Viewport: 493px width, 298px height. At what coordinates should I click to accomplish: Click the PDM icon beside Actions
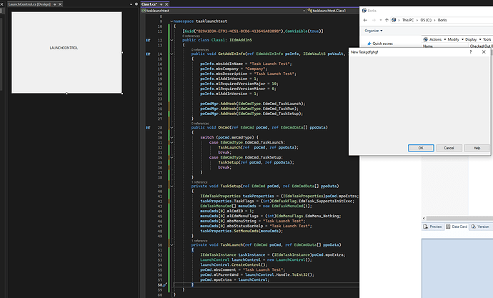click(x=425, y=39)
